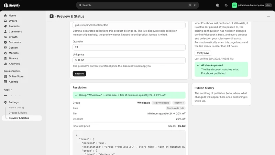Click the bold Wholesale group name
Screen dimensions: 275x155
tap(143, 103)
